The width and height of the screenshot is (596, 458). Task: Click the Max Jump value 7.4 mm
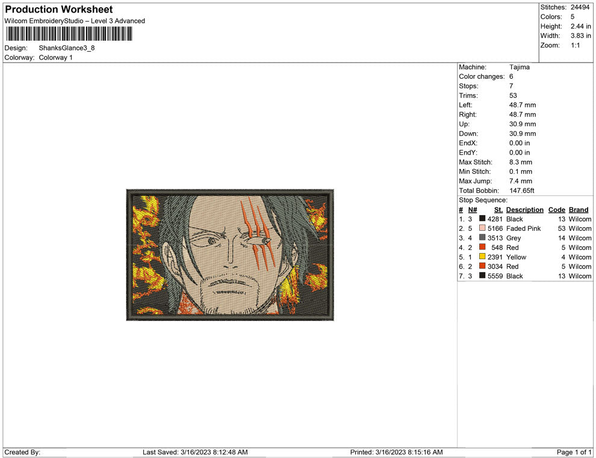pos(521,181)
